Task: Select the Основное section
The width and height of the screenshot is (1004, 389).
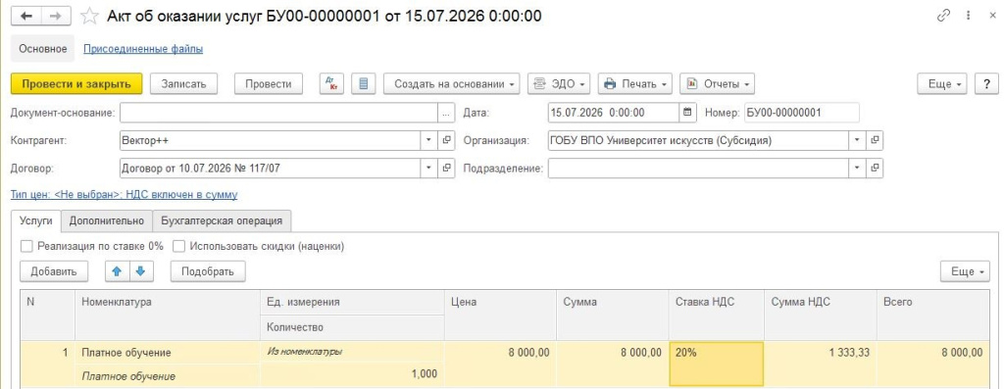Action: tap(42, 49)
